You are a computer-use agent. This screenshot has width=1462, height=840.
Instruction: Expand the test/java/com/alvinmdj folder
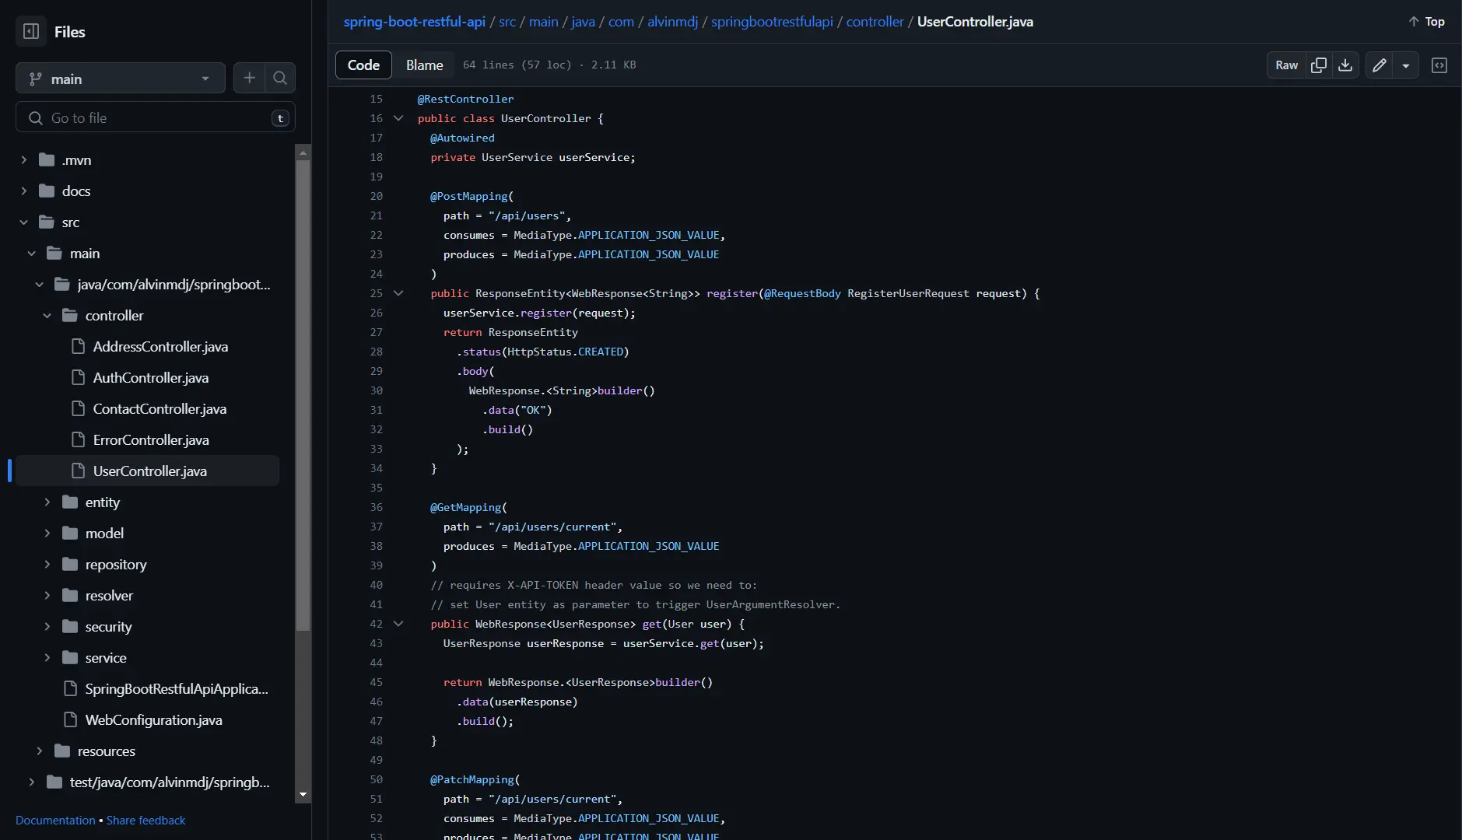(x=32, y=782)
